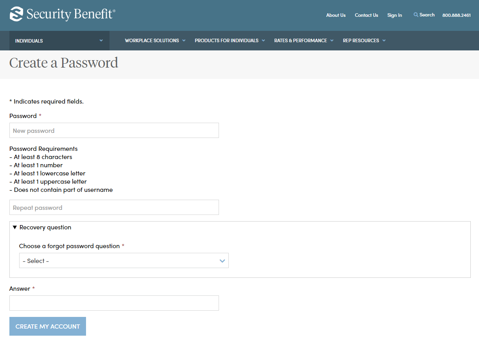Screen dimensions: 479x347
Task: Click the 'At least 1 lowercase letter' text
Action: 47,173
